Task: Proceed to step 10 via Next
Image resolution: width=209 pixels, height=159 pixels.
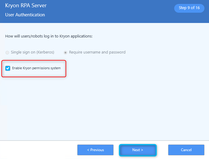Action: point(138,150)
